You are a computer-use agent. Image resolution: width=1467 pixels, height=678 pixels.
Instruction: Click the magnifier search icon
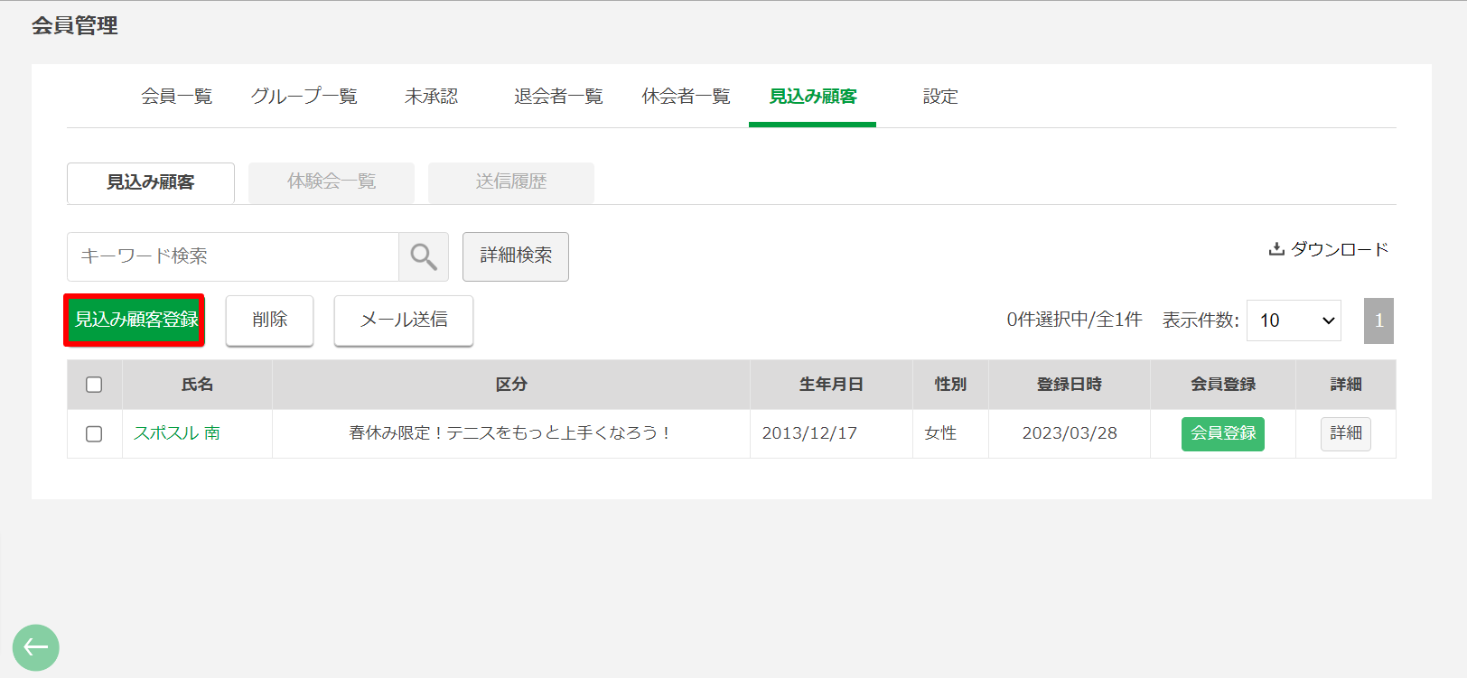tap(423, 256)
